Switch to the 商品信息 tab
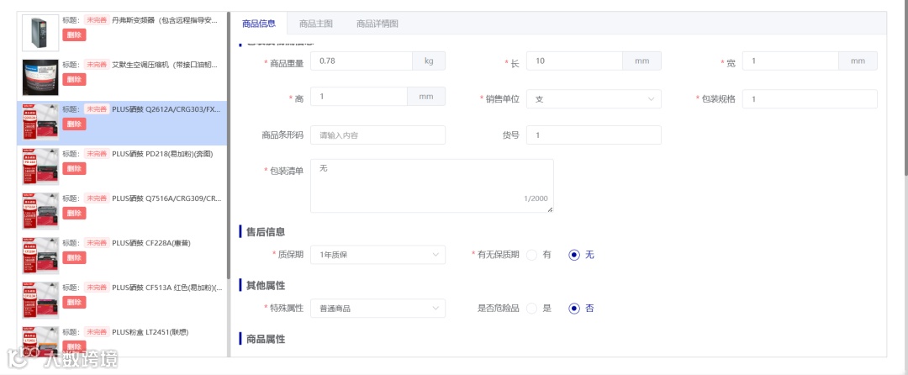This screenshot has height=375, width=908. pos(259,24)
